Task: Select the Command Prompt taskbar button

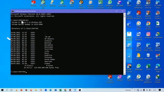Action: pos(80,90)
